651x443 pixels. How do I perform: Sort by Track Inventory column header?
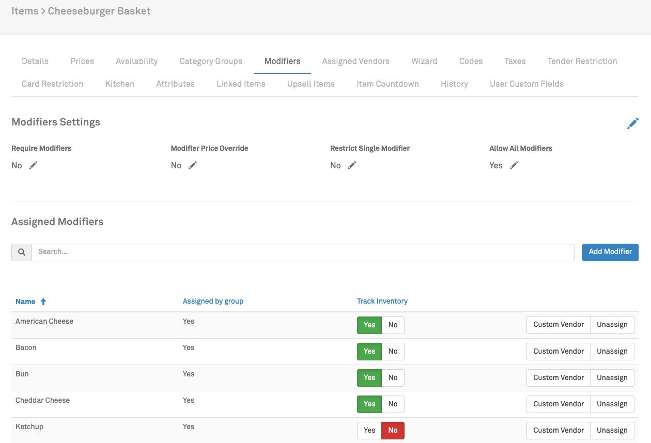click(382, 301)
